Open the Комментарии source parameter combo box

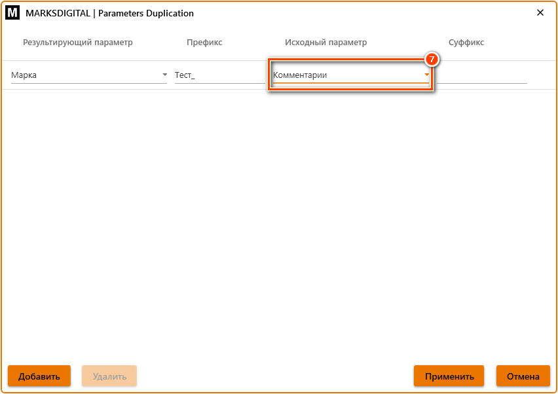click(x=346, y=75)
